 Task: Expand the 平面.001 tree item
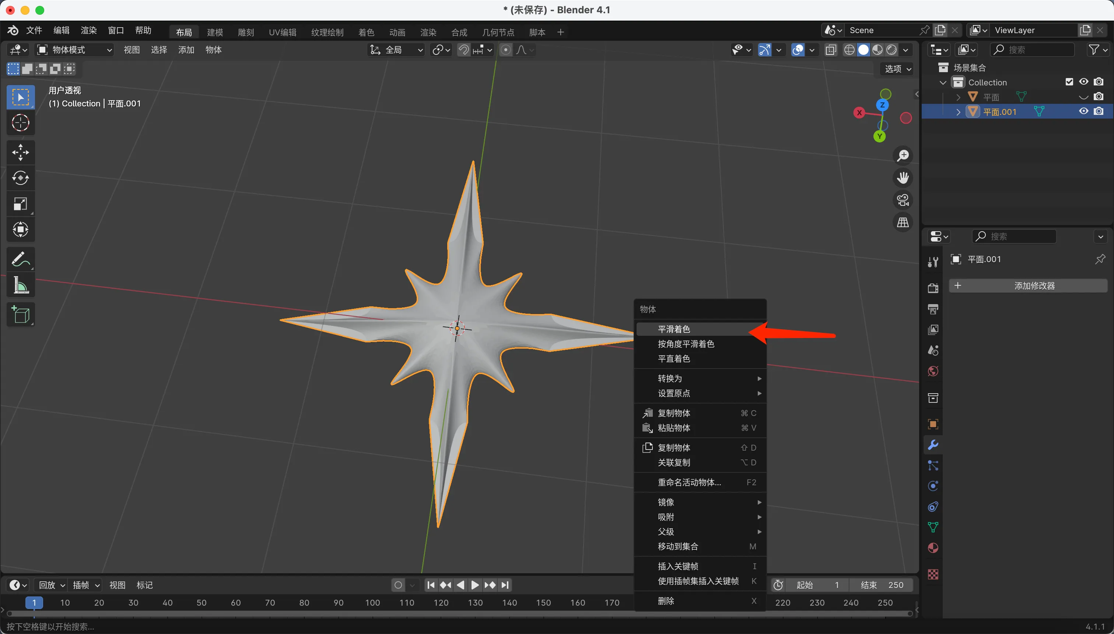[x=958, y=112]
